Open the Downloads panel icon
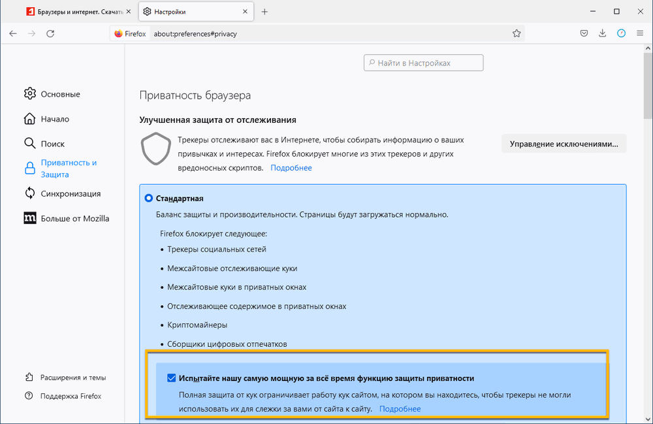Screen dimensions: 653x424 coord(603,33)
